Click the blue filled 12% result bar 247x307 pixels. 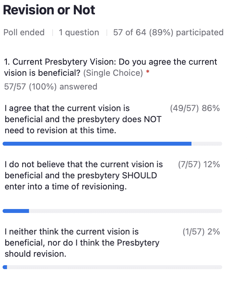coord(16,211)
